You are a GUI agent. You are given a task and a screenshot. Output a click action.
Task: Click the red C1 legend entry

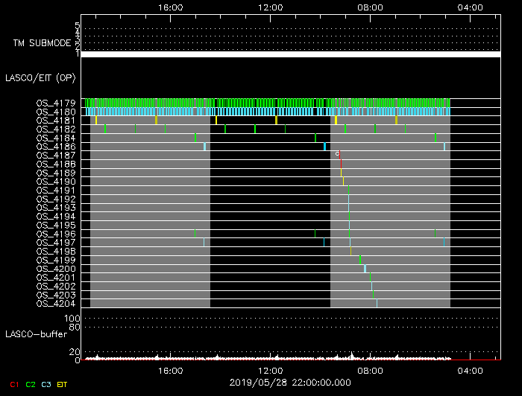coord(13,384)
